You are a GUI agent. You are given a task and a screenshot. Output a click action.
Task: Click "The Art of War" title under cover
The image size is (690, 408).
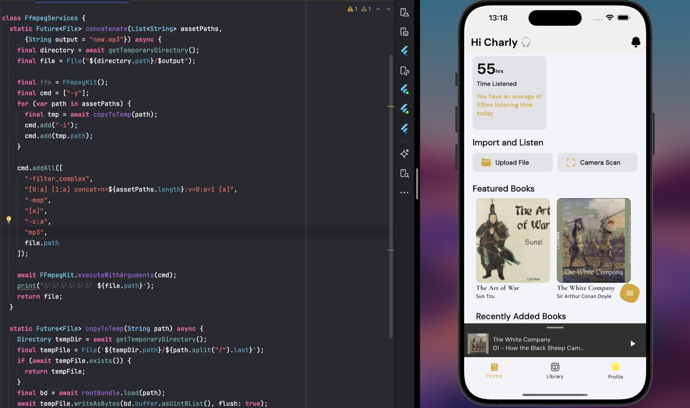(x=497, y=288)
